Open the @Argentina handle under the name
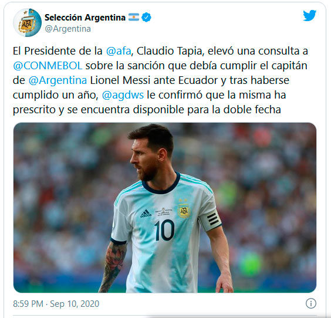Screen dimensions: 331x318 pos(67,29)
